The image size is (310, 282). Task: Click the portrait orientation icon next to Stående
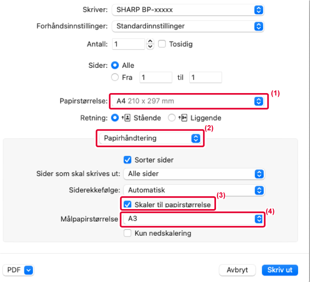pyautogui.click(x=126, y=118)
